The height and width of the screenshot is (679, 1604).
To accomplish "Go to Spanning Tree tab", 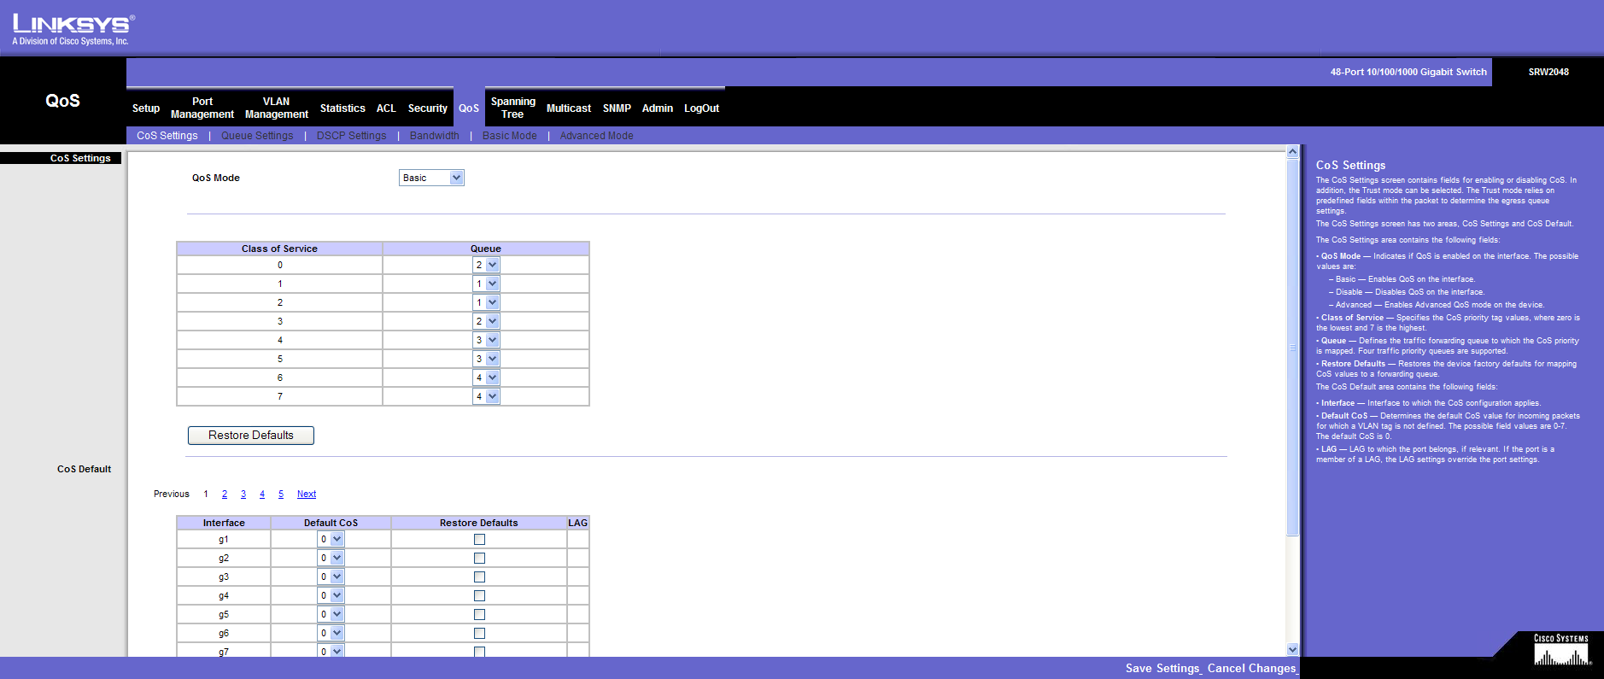I will pos(512,108).
